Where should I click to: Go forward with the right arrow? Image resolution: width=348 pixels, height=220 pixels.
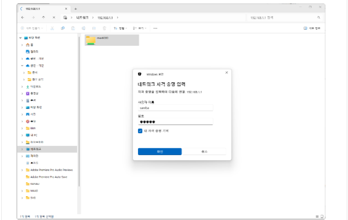coord(33,17)
